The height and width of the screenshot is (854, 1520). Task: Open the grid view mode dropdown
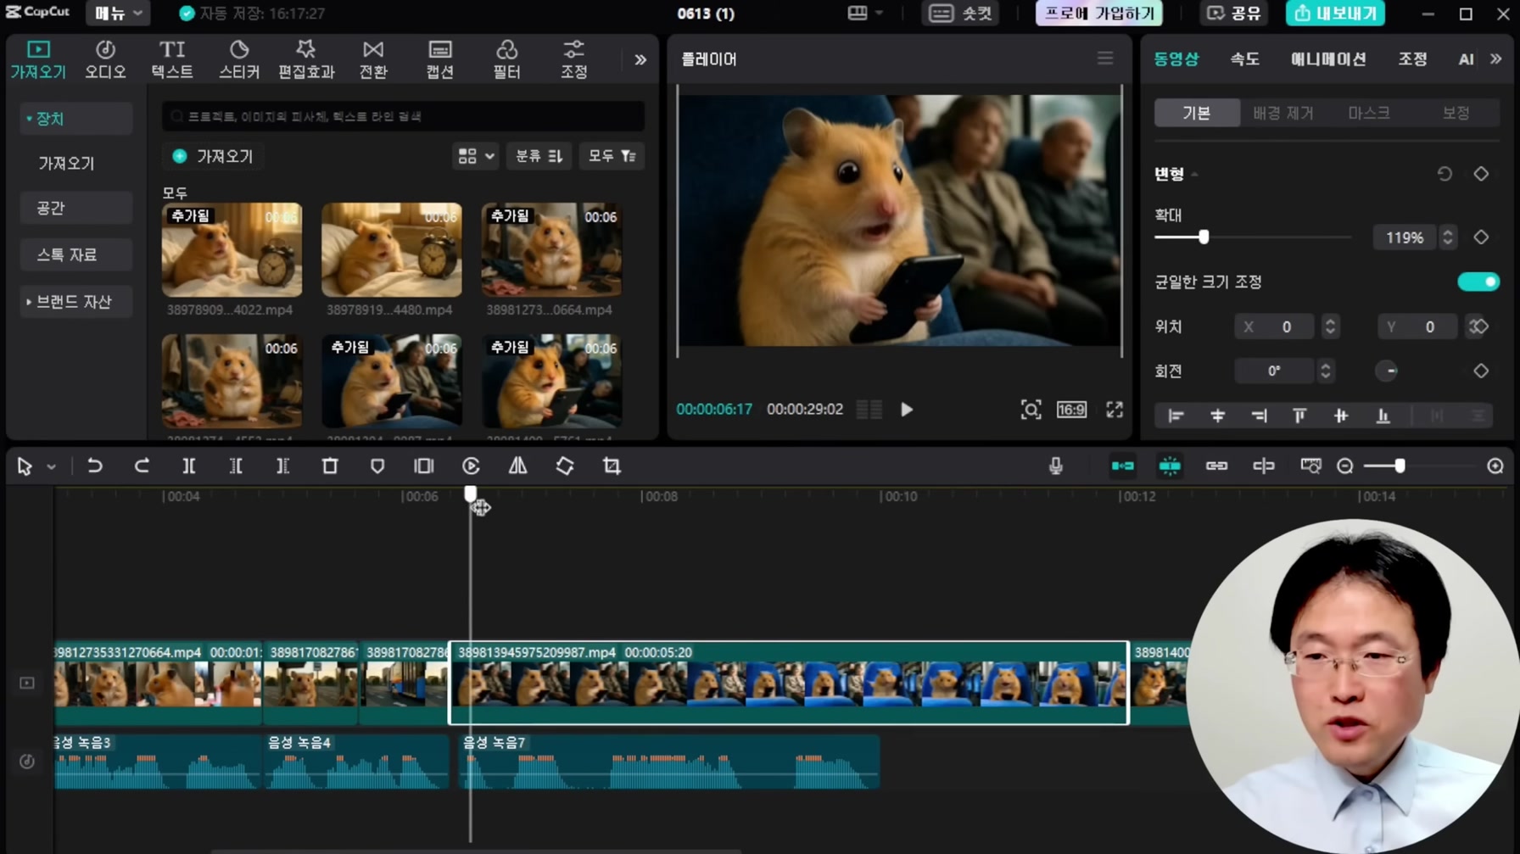(x=475, y=156)
